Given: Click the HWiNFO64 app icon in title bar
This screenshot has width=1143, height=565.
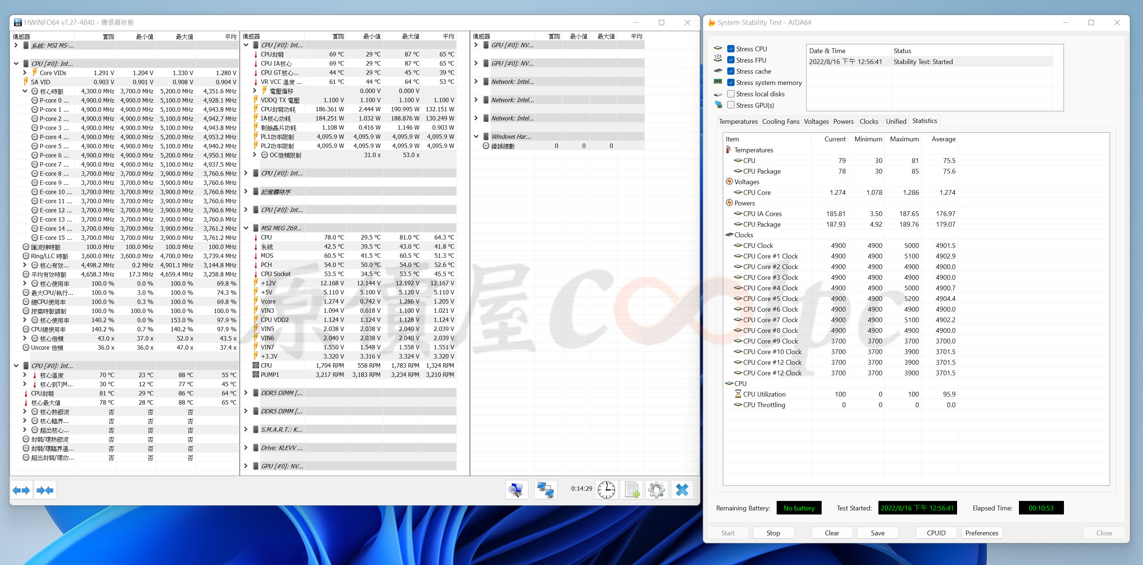Looking at the screenshot, I should (x=18, y=22).
